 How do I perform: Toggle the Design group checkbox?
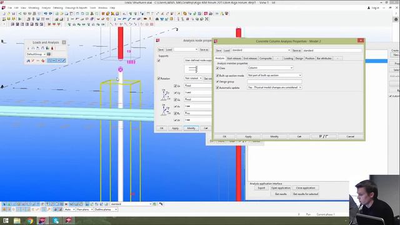coord(217,82)
